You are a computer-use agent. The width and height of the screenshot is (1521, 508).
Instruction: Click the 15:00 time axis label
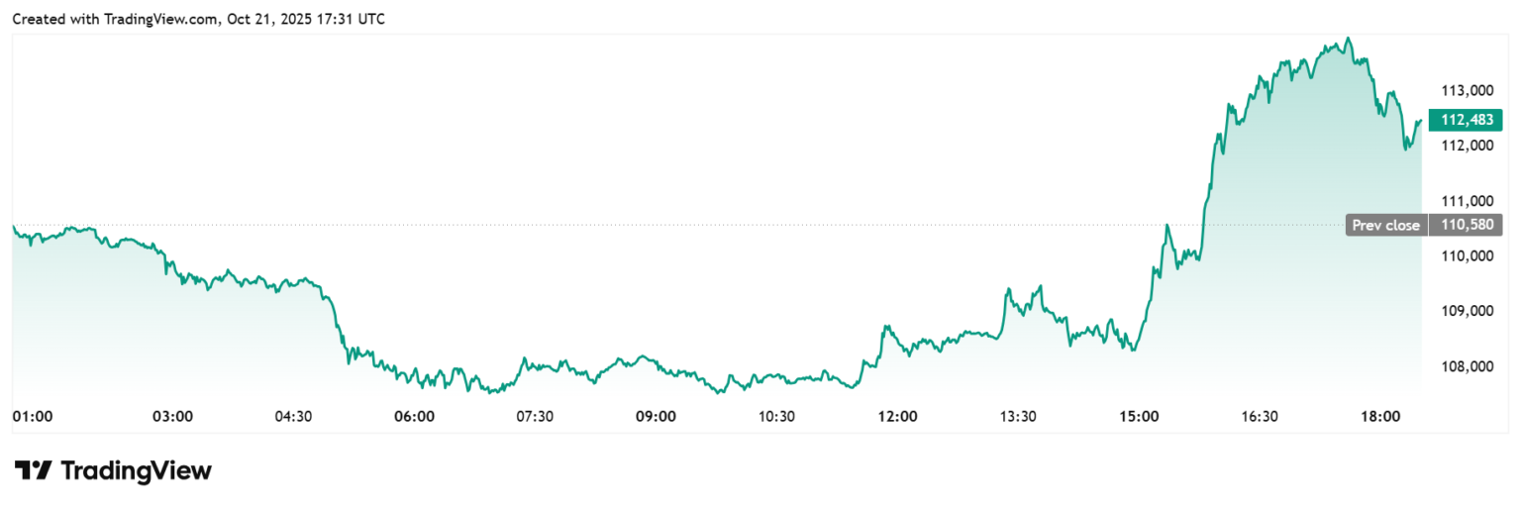coord(1139,417)
